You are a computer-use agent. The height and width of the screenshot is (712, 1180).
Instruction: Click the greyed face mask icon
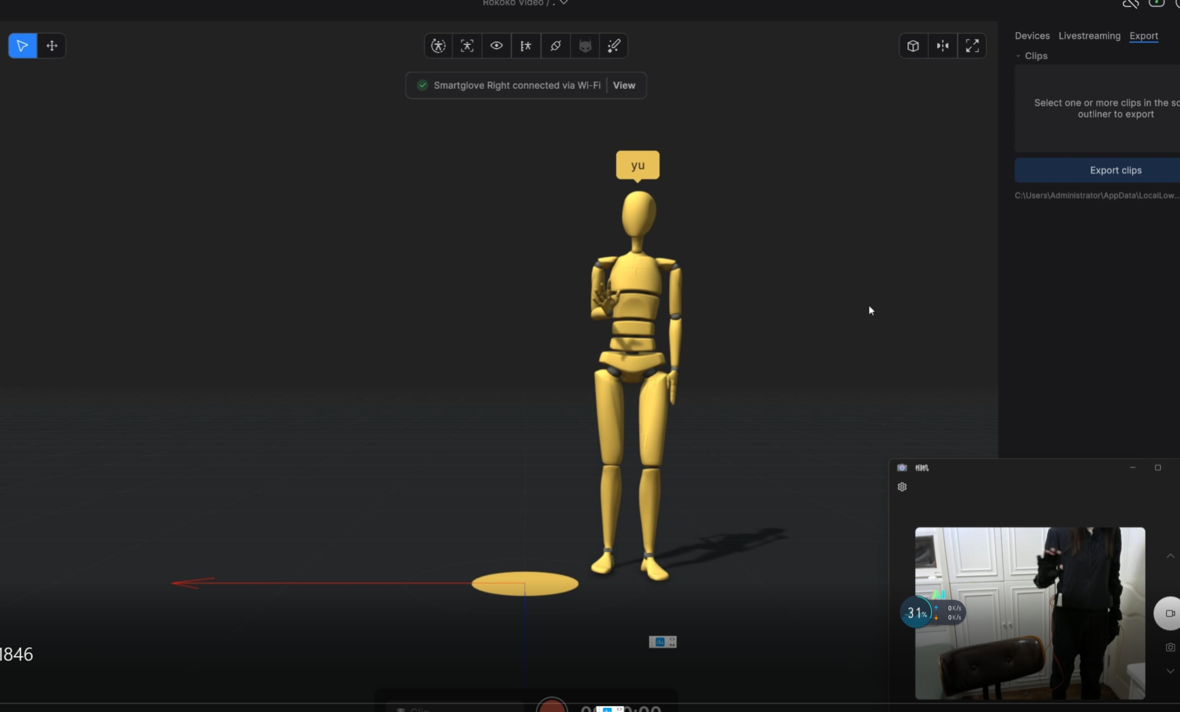[585, 46]
